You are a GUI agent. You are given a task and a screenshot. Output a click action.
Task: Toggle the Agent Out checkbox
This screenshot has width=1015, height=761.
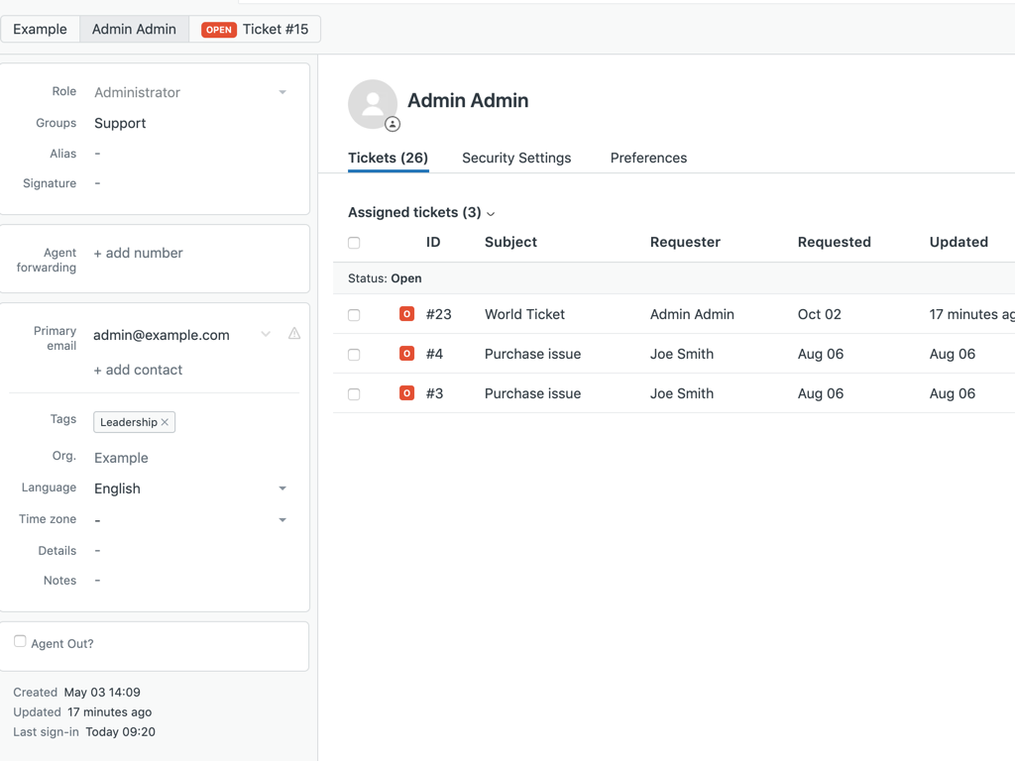pyautogui.click(x=20, y=642)
